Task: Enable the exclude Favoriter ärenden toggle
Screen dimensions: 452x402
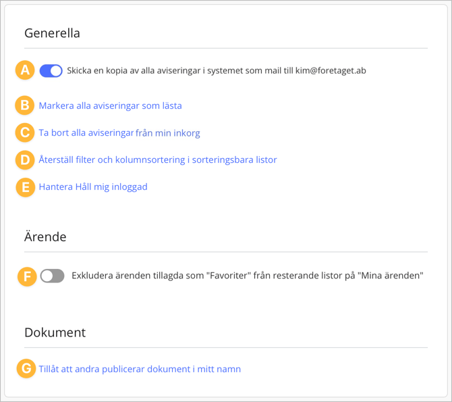Action: pos(52,276)
